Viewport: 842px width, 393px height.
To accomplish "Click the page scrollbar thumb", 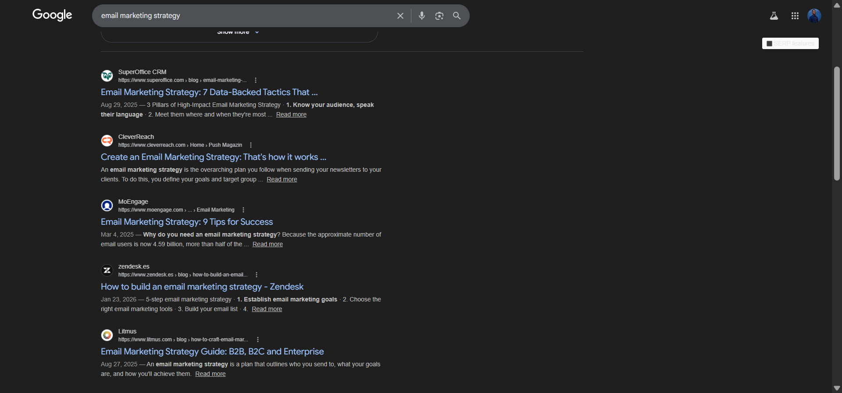I will pyautogui.click(x=837, y=124).
